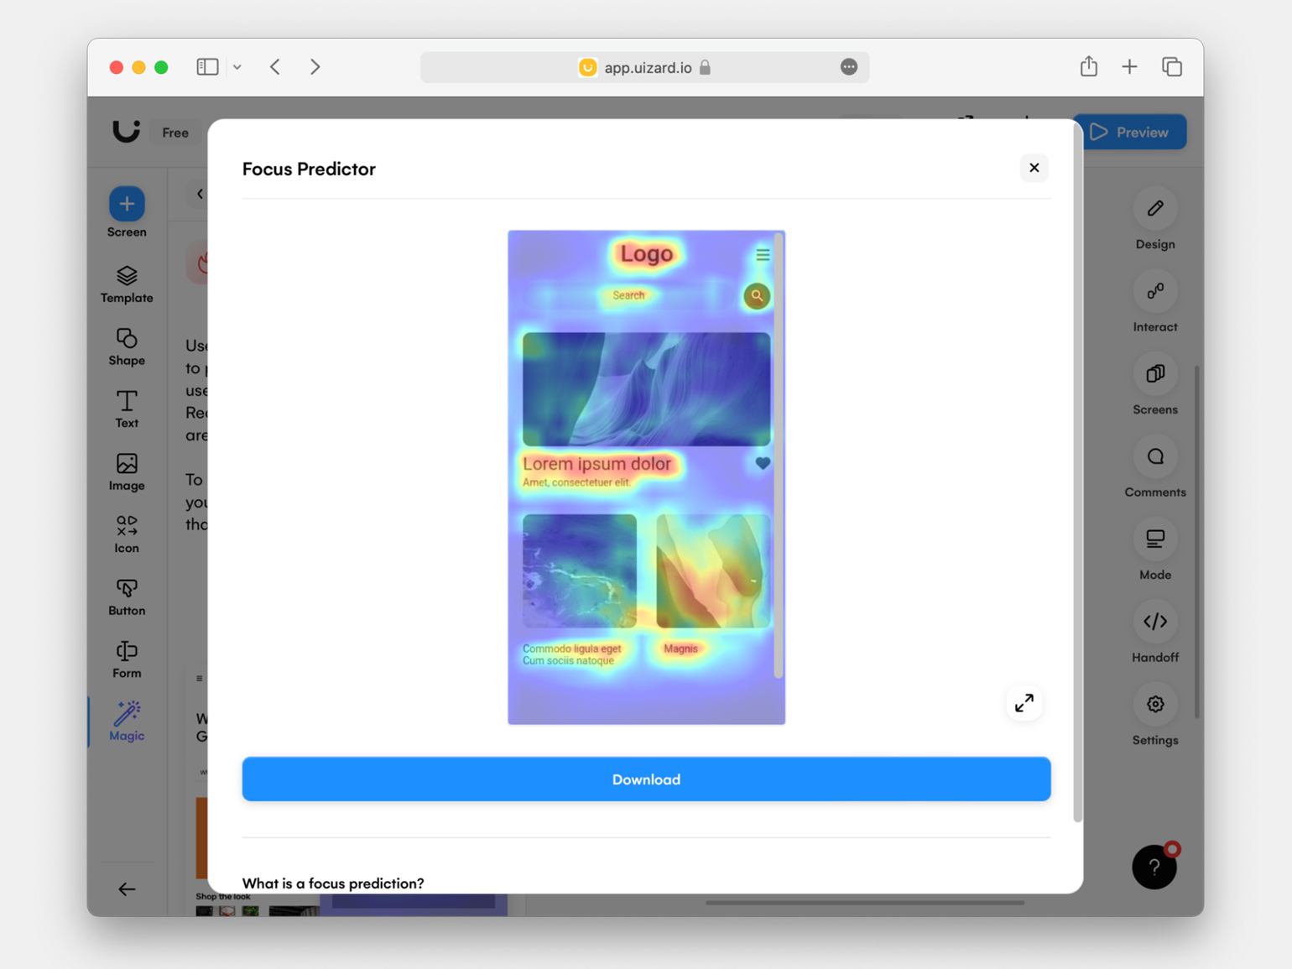Open the Mode panel

1155,550
